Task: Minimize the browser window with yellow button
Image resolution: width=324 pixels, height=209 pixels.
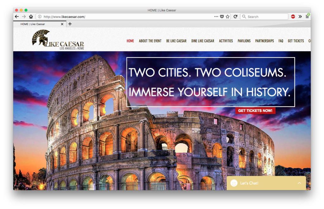Action: (x=21, y=10)
